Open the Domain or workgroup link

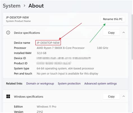click(x=40, y=83)
